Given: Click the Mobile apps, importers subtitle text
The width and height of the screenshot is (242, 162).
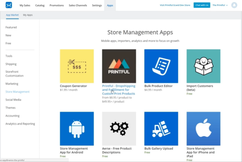Looking at the screenshot, I should (140, 41).
